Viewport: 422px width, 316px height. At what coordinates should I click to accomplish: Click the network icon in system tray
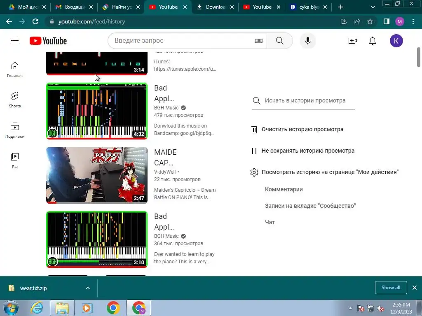point(370,309)
